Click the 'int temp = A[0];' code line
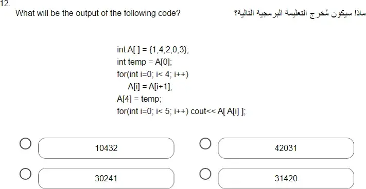Image resolution: width=366 pixels, height=189 pixels. pos(145,62)
